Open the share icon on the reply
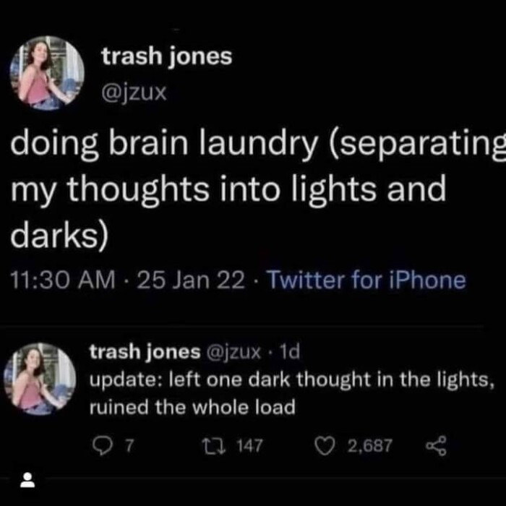 437,446
